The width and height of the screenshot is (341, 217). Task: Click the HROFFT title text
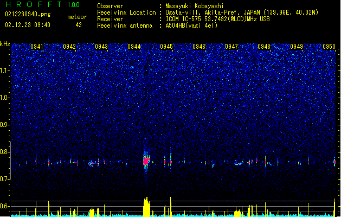tap(34, 4)
